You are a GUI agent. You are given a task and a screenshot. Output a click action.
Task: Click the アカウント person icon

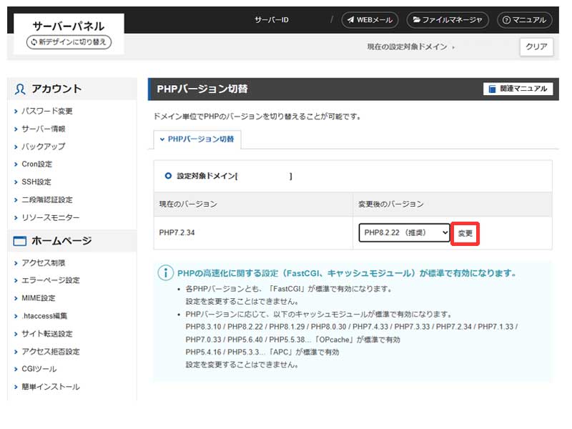20,89
